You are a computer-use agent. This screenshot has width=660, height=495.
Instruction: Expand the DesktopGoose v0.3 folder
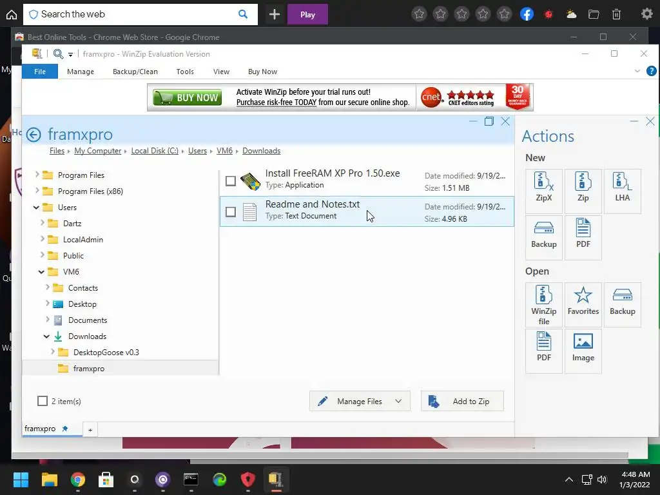tap(53, 351)
